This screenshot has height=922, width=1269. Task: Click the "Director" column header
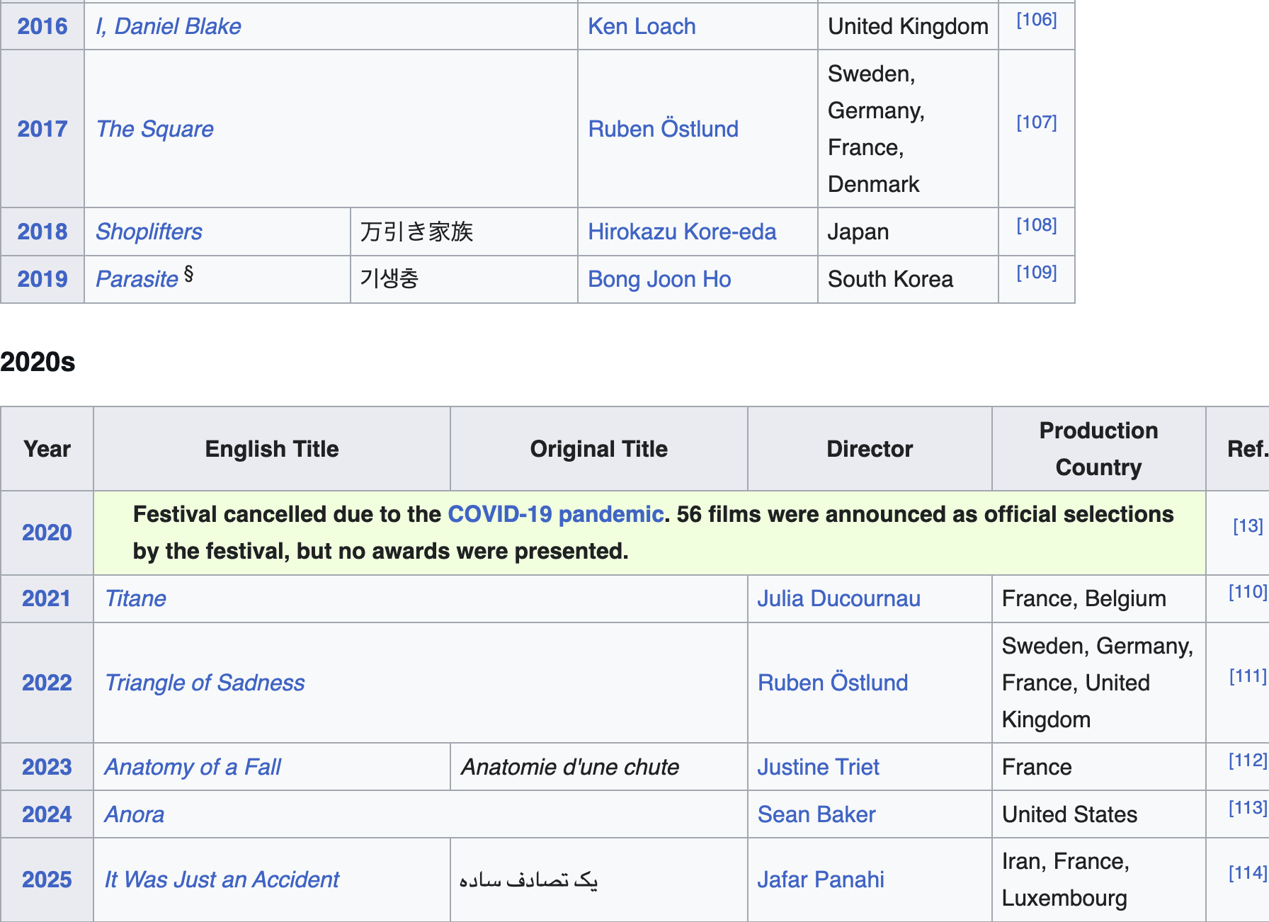tap(870, 449)
